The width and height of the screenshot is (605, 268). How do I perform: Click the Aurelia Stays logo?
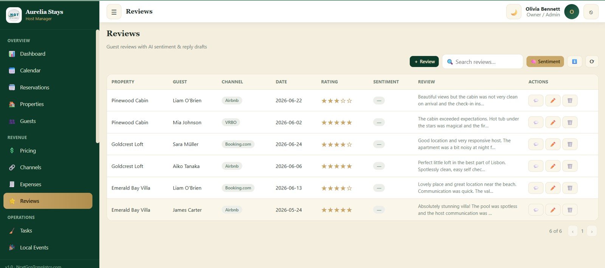point(14,15)
